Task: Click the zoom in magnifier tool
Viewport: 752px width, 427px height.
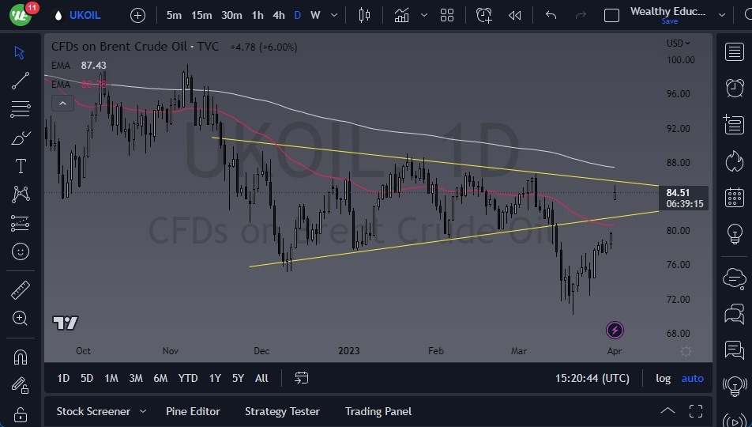Action: 21,318
